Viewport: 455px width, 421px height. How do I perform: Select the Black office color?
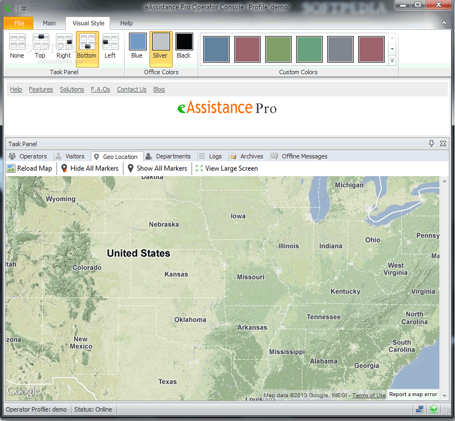click(184, 47)
